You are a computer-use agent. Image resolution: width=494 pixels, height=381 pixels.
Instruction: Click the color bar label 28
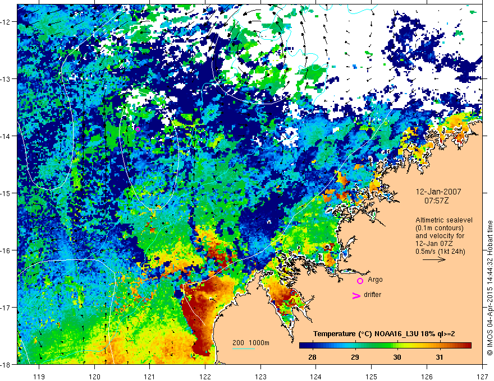[312, 357]
